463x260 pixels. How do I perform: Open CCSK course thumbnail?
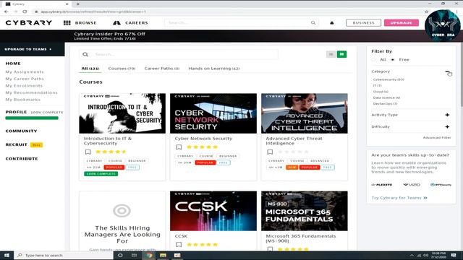click(x=213, y=211)
